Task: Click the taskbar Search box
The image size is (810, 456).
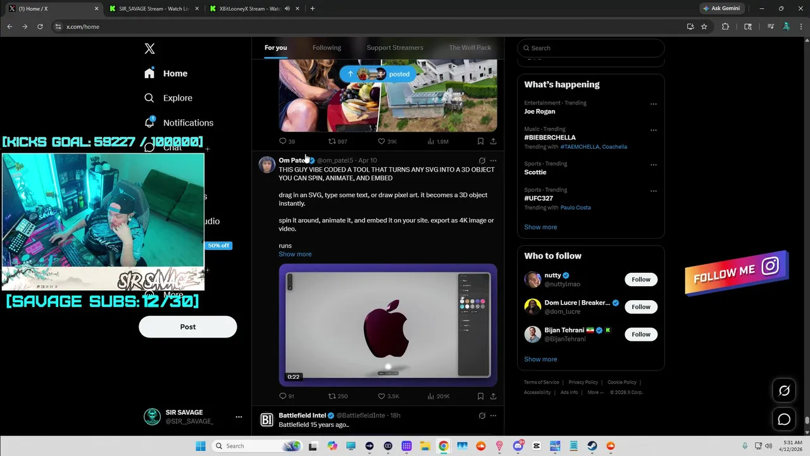Action: pyautogui.click(x=256, y=446)
